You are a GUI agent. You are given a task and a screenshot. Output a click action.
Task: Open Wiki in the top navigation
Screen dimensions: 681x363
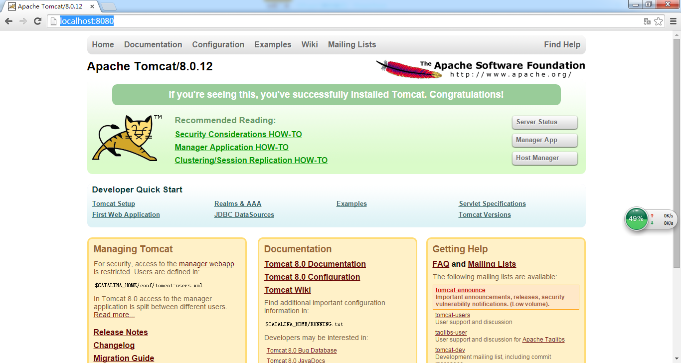(310, 44)
